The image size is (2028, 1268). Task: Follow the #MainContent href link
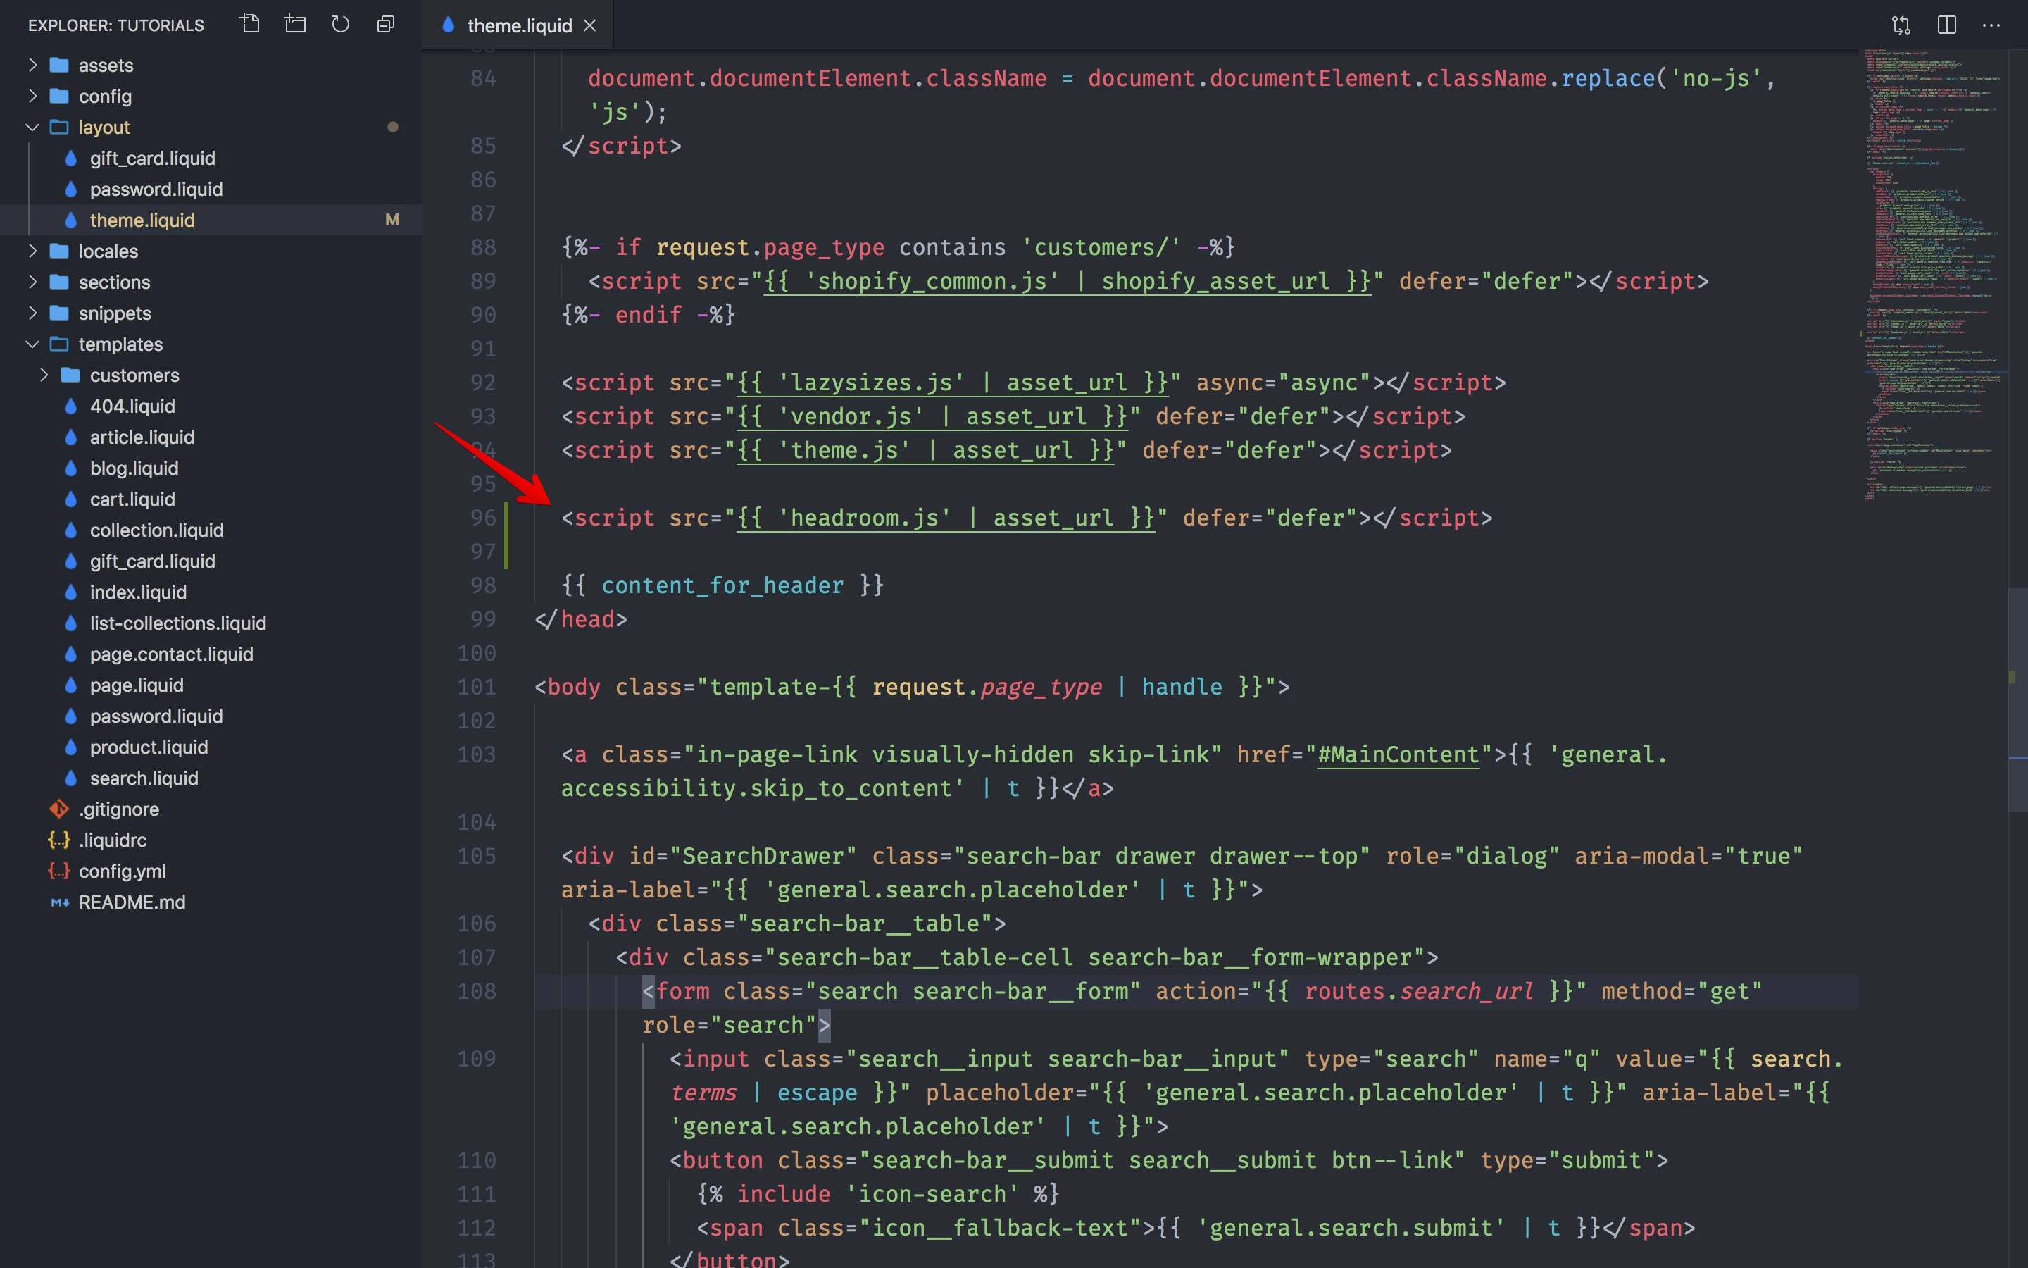(1398, 754)
